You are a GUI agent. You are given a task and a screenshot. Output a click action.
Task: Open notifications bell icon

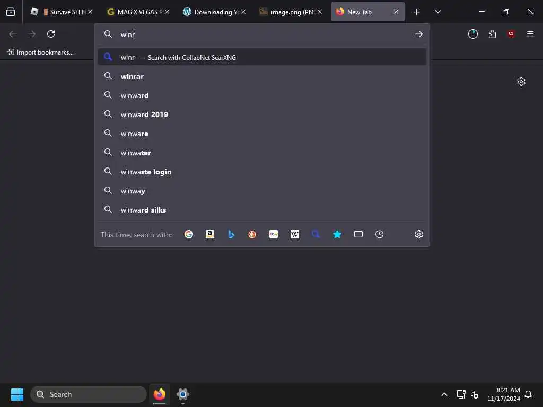point(529,394)
